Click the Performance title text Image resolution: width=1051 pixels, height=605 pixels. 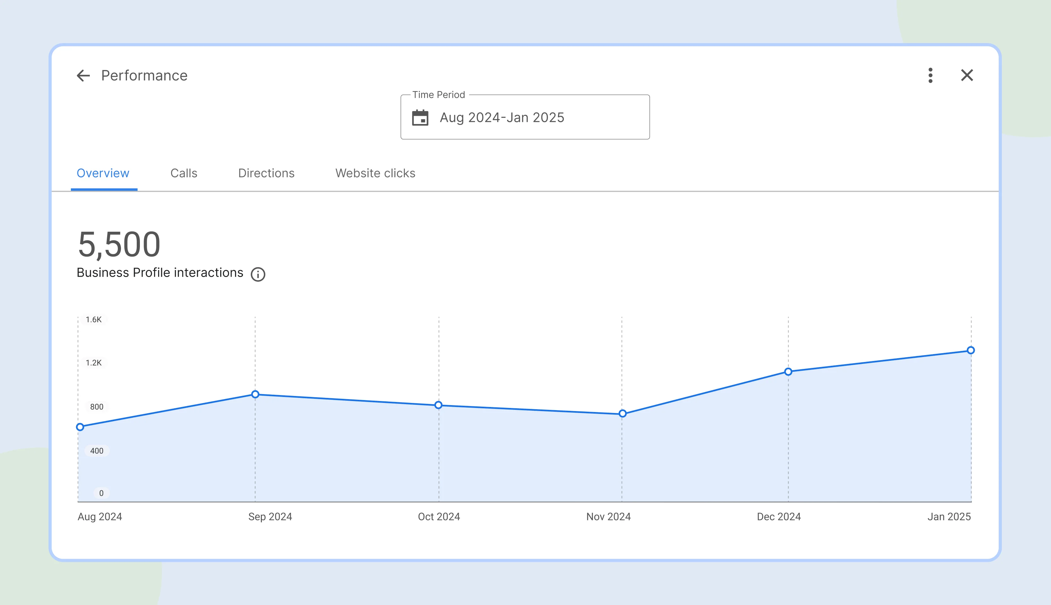(x=144, y=76)
